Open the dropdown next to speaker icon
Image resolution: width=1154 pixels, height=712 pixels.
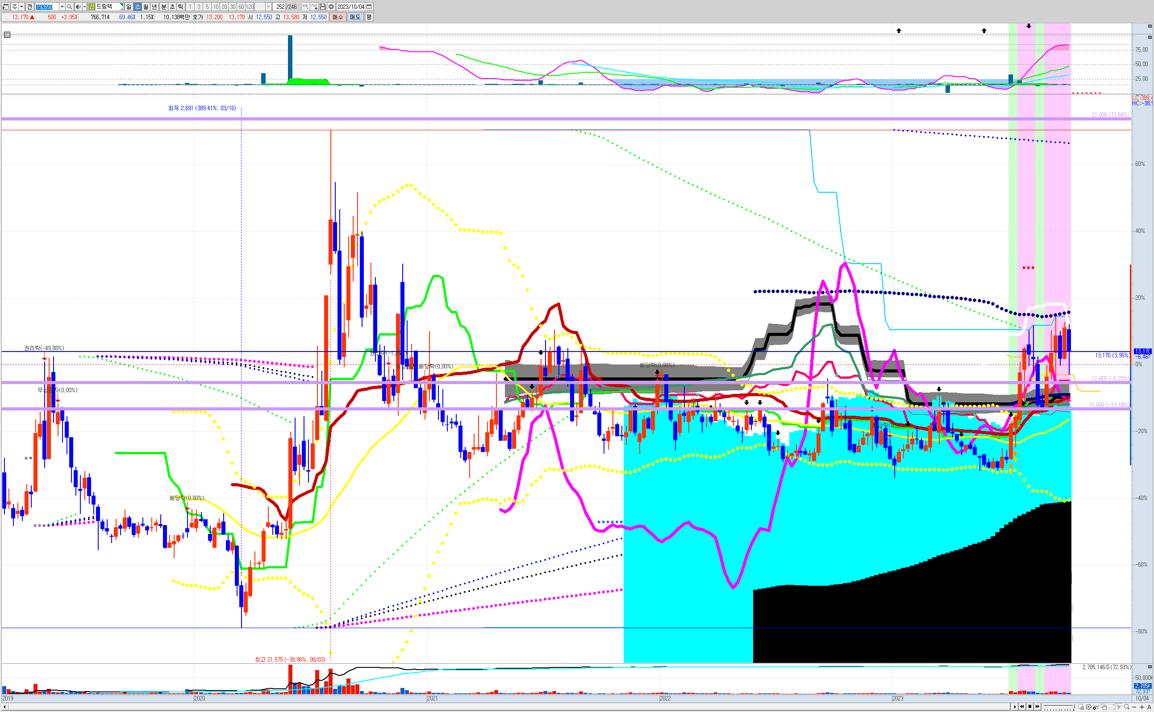coord(84,7)
